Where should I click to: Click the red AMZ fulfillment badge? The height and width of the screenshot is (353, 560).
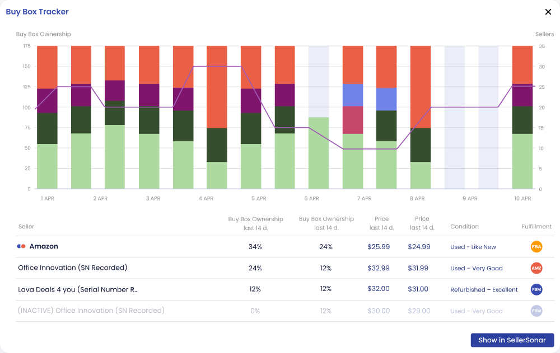(x=536, y=268)
